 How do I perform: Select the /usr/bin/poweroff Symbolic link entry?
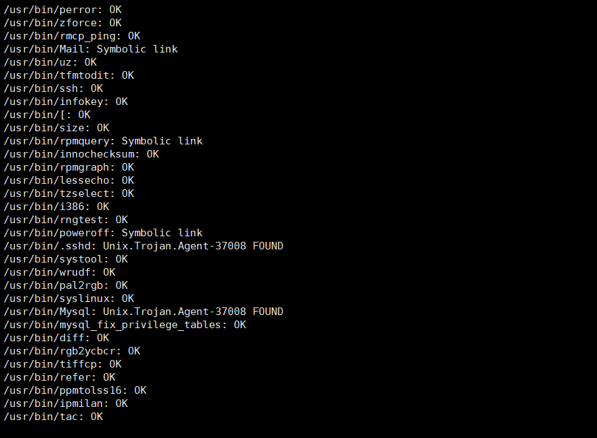(103, 233)
